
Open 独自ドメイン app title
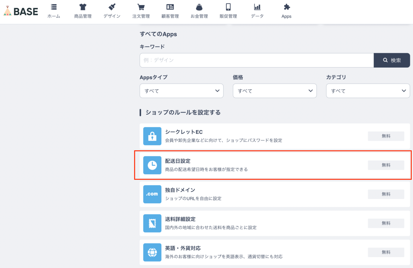tap(180, 190)
